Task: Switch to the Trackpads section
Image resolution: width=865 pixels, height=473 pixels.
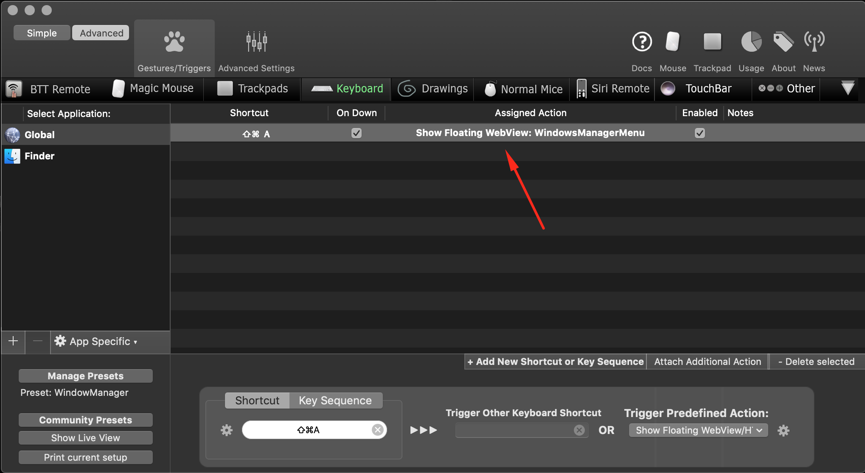Action: 262,89
